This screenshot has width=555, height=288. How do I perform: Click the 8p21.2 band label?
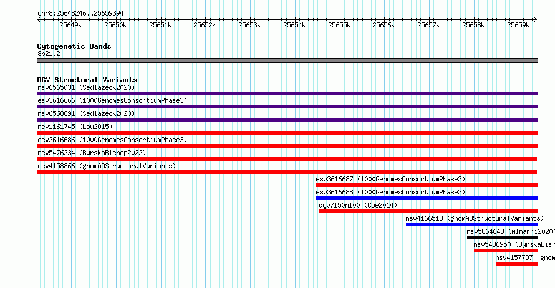click(49, 54)
